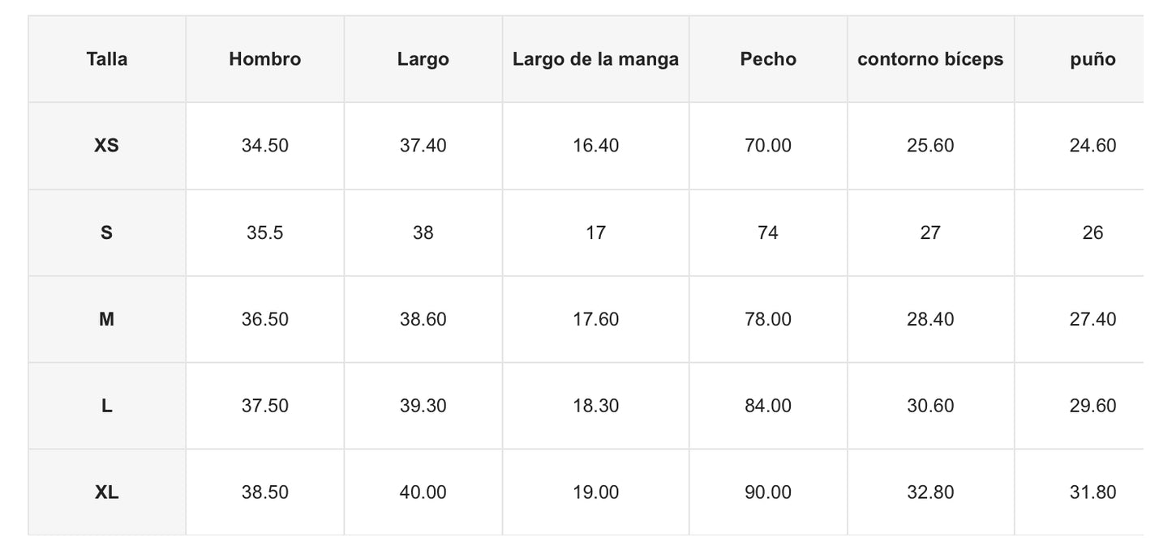Select the Largo de la manga header
This screenshot has height=541, width=1172.
pos(595,59)
